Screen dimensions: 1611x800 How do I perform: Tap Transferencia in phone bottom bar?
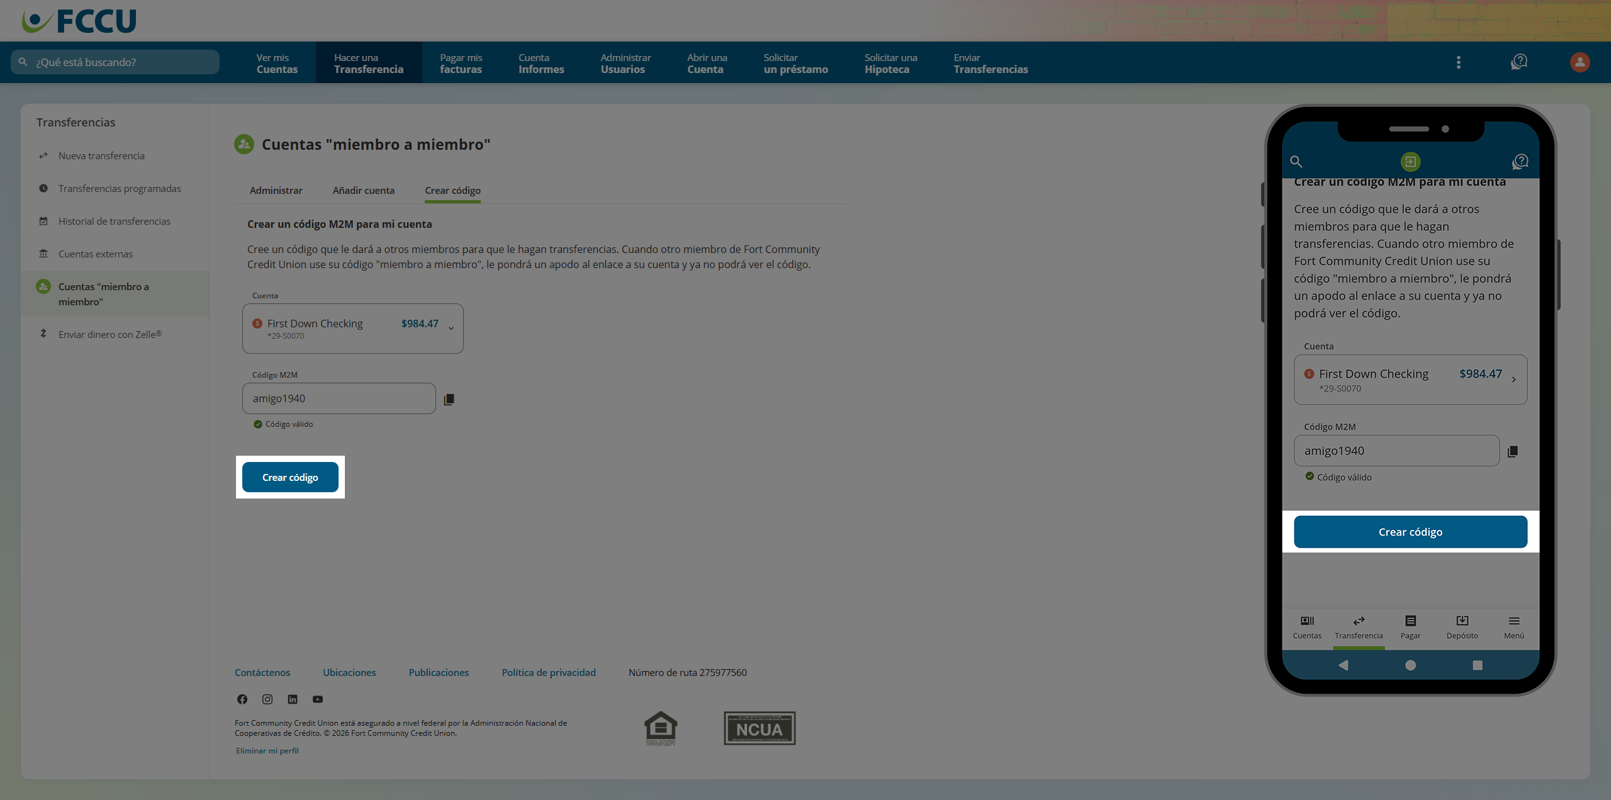tap(1359, 628)
